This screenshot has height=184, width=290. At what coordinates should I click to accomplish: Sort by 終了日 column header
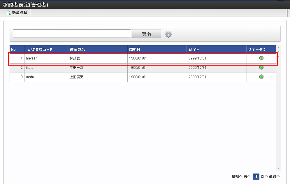217,49
